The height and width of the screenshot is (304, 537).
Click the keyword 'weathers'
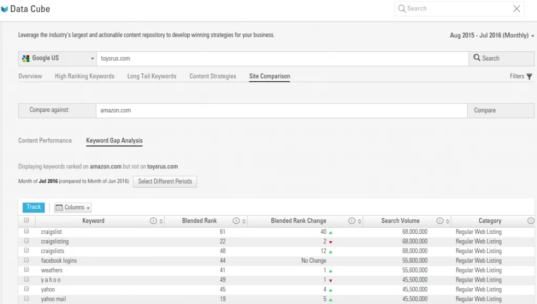[x=52, y=270]
